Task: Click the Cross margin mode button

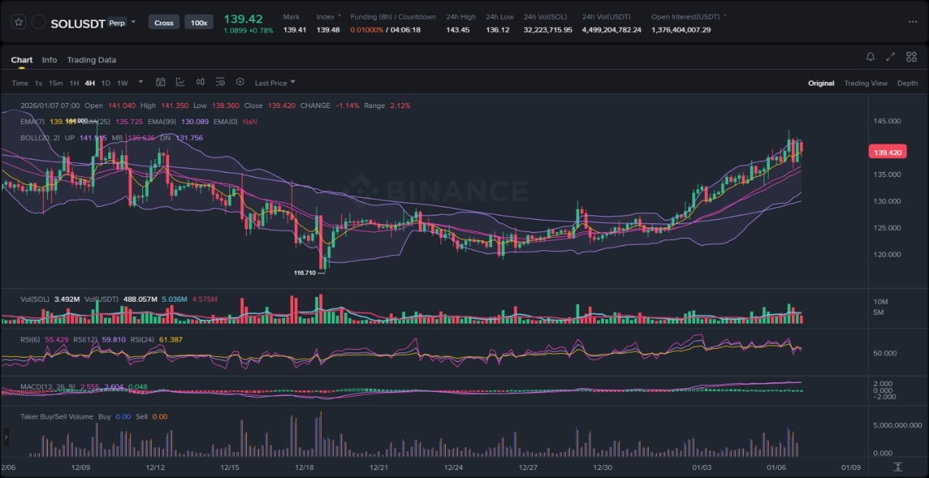Action: point(164,22)
